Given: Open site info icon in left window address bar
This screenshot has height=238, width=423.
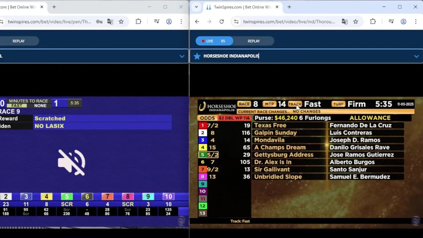Looking at the screenshot, I should (x=2, y=21).
